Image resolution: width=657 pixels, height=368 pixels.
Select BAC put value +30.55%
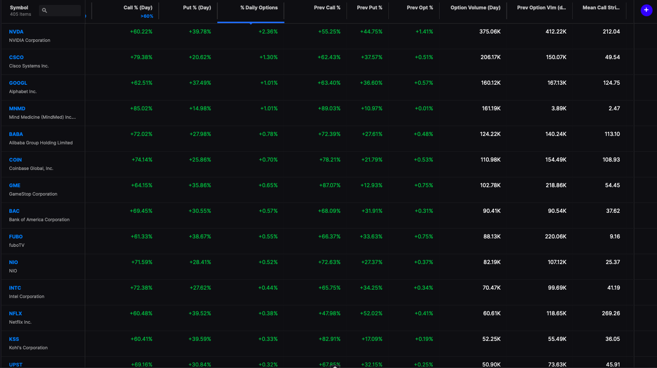pos(200,211)
